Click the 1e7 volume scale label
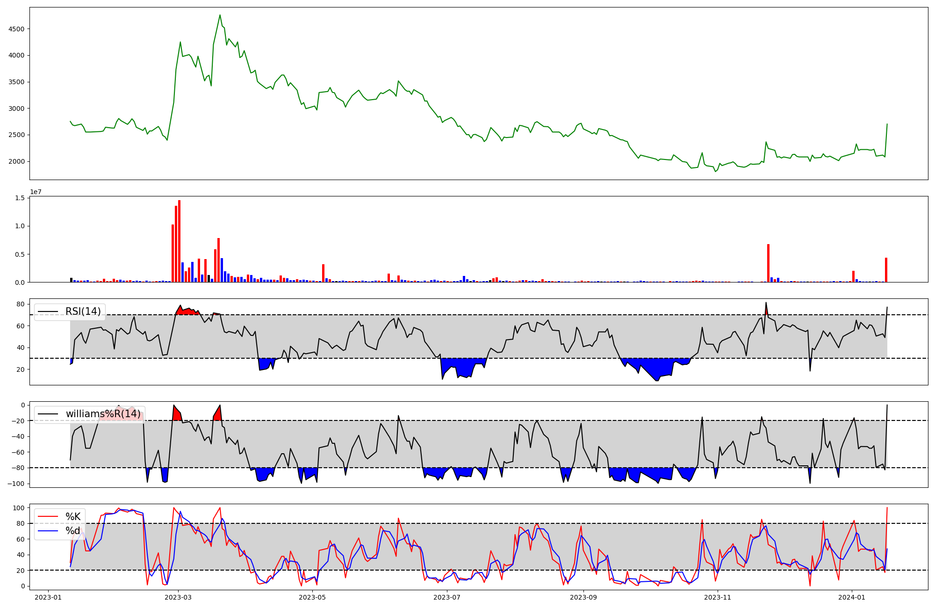This screenshot has width=935, height=608. [36, 192]
